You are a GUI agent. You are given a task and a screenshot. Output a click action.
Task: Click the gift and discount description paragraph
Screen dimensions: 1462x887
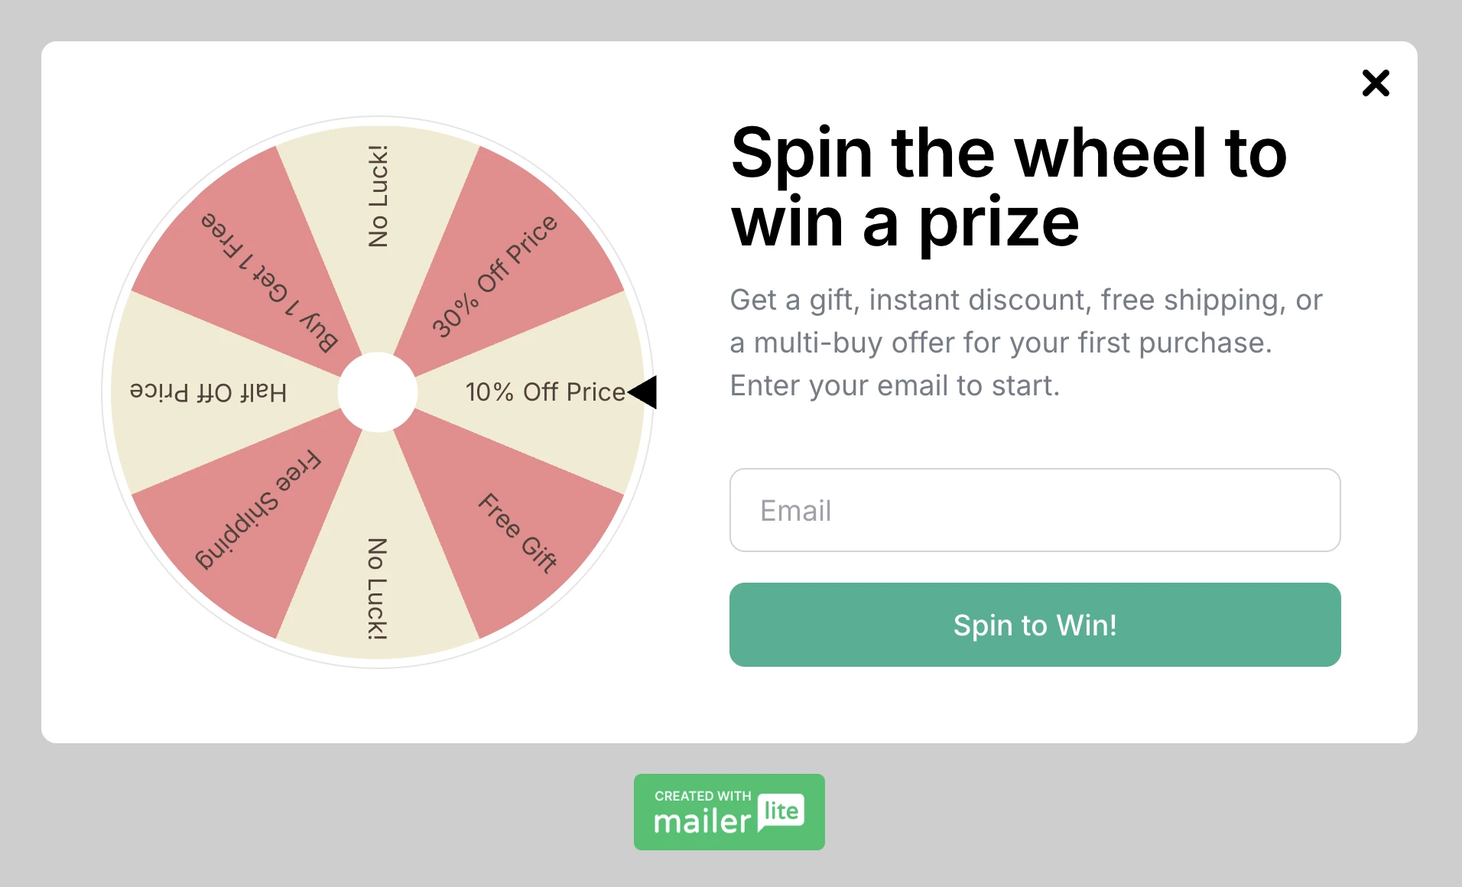point(1026,343)
